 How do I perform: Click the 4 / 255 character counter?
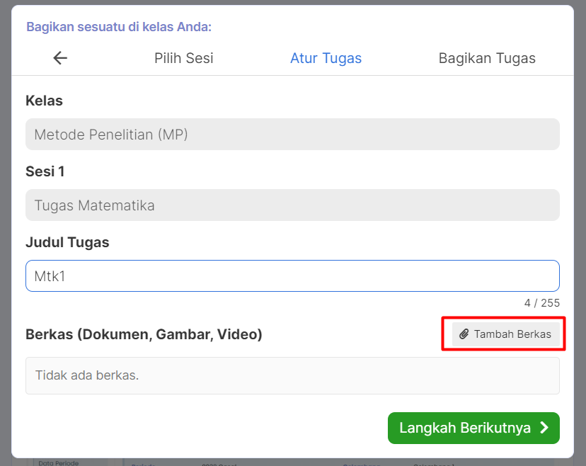(x=541, y=303)
